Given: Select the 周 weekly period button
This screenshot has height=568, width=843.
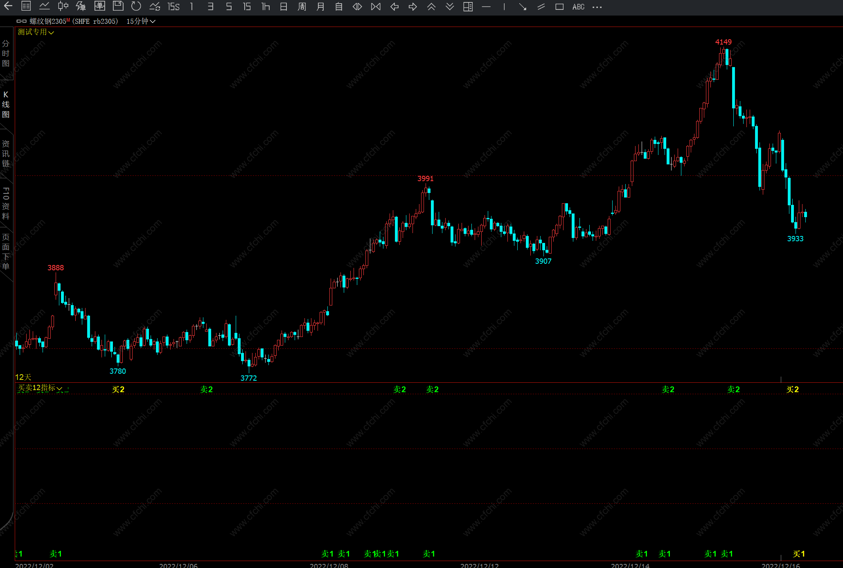Looking at the screenshot, I should (302, 7).
